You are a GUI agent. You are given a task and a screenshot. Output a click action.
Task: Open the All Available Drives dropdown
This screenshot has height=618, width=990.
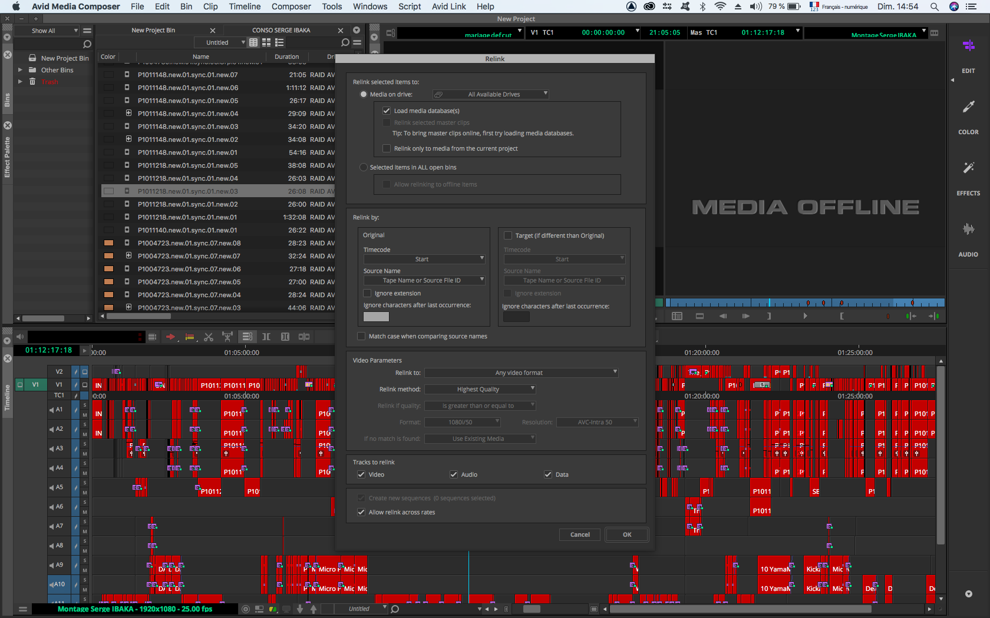tap(491, 94)
